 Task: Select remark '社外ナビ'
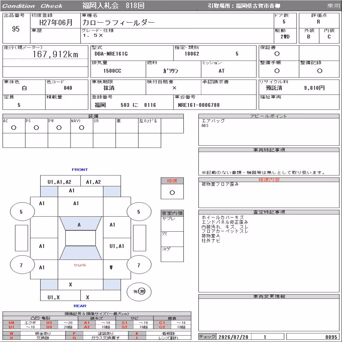point(211,241)
